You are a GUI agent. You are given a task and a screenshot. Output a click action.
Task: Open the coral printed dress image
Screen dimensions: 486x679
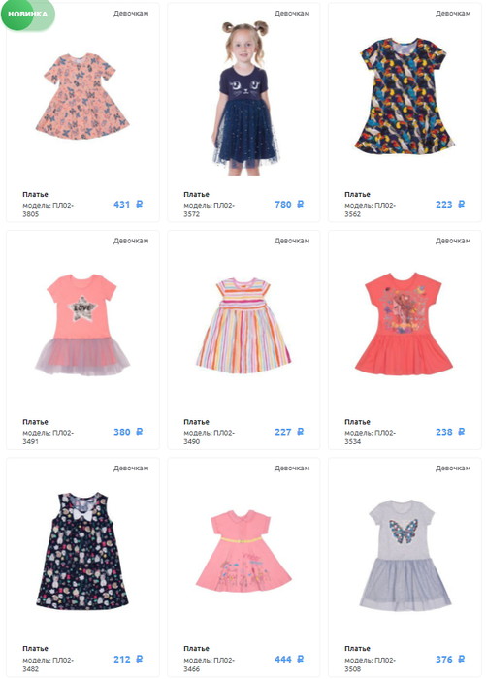tap(404, 323)
